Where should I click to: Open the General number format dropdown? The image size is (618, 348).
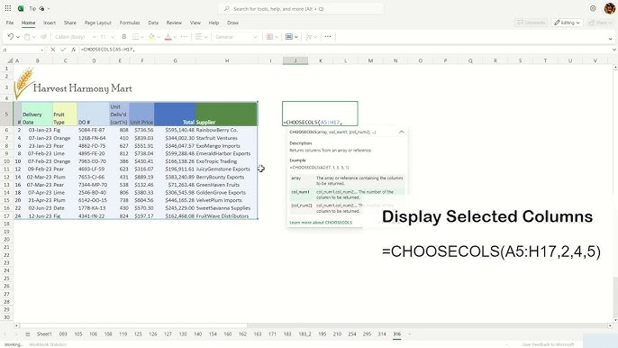(x=236, y=37)
